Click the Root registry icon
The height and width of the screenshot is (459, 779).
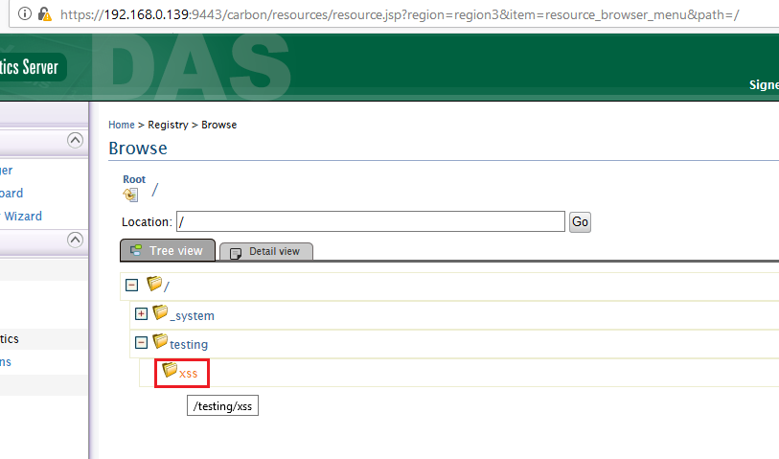[x=130, y=195]
